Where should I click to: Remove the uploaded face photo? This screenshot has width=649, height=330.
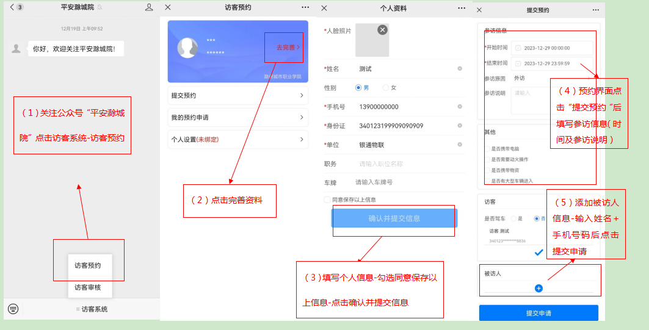[382, 29]
